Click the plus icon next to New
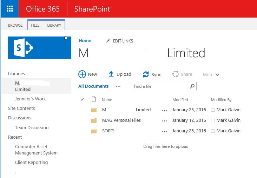Image resolution: width=257 pixels, height=178 pixels. (82, 74)
